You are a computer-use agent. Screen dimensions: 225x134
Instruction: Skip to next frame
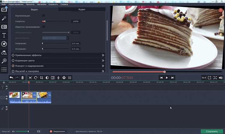pos(172,78)
